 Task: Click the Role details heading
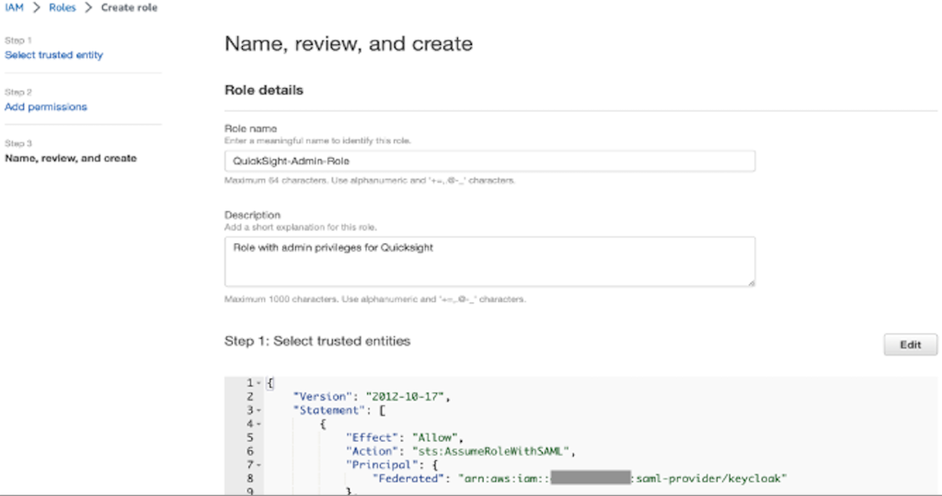(x=264, y=90)
